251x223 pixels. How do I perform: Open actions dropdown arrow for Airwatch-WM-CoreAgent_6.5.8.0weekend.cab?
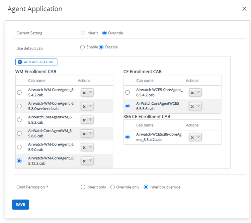tap(90, 106)
